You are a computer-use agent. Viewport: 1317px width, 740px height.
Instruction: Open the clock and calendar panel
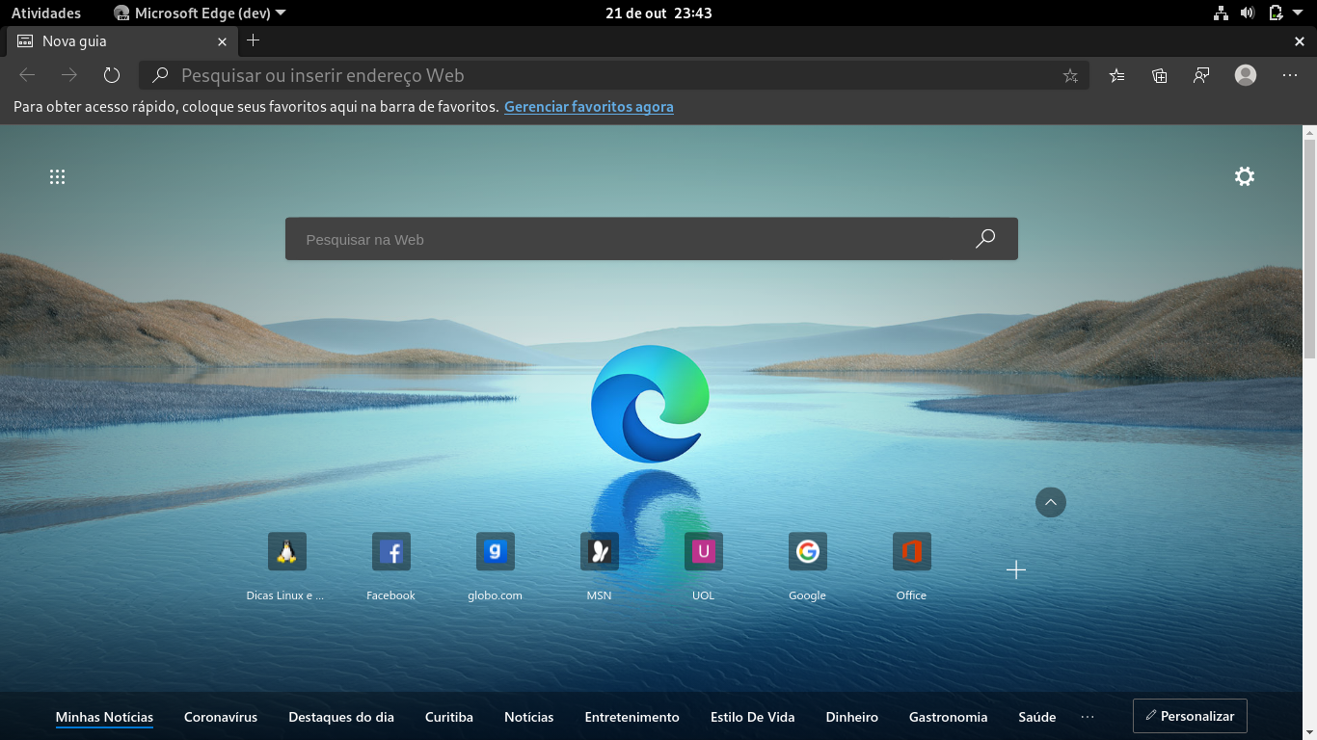(658, 13)
